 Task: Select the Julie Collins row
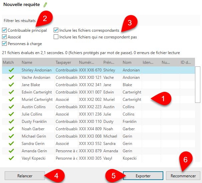coord(98,114)
